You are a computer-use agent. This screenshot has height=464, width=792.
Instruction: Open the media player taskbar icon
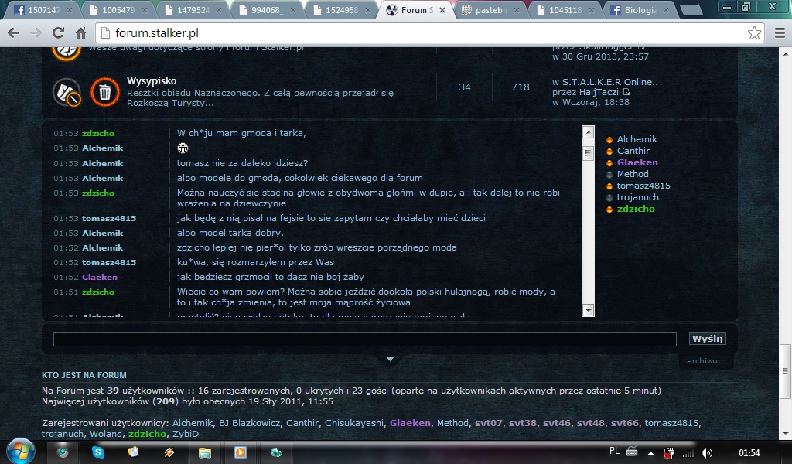[240, 452]
